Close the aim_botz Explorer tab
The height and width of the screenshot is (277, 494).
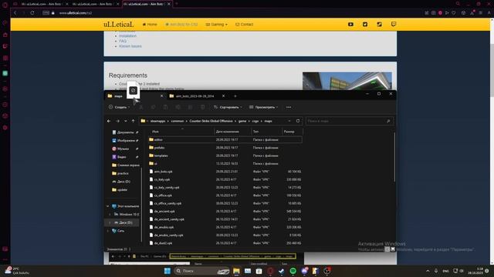223,96
